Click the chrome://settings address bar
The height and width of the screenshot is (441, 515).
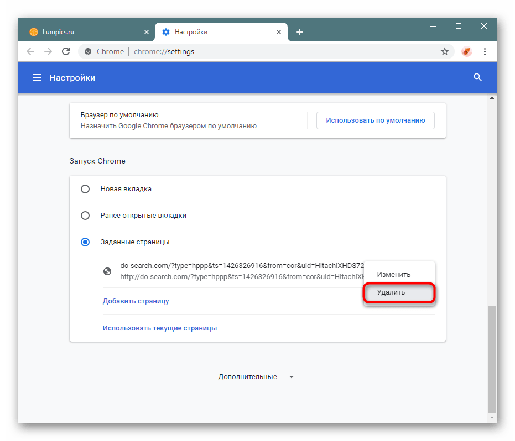pyautogui.click(x=266, y=51)
